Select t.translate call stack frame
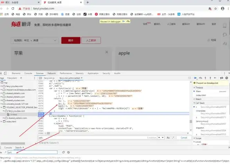Image resolution: width=230 pixels, height=165 pixels. (x=201, y=111)
